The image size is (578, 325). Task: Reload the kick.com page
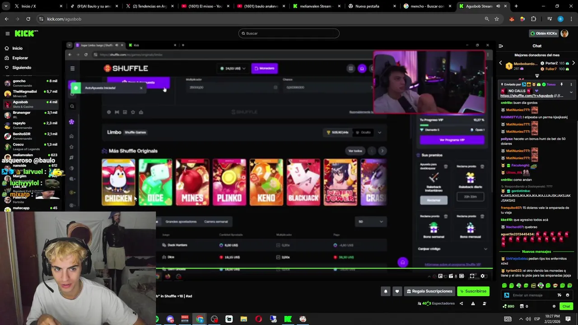coord(28,19)
